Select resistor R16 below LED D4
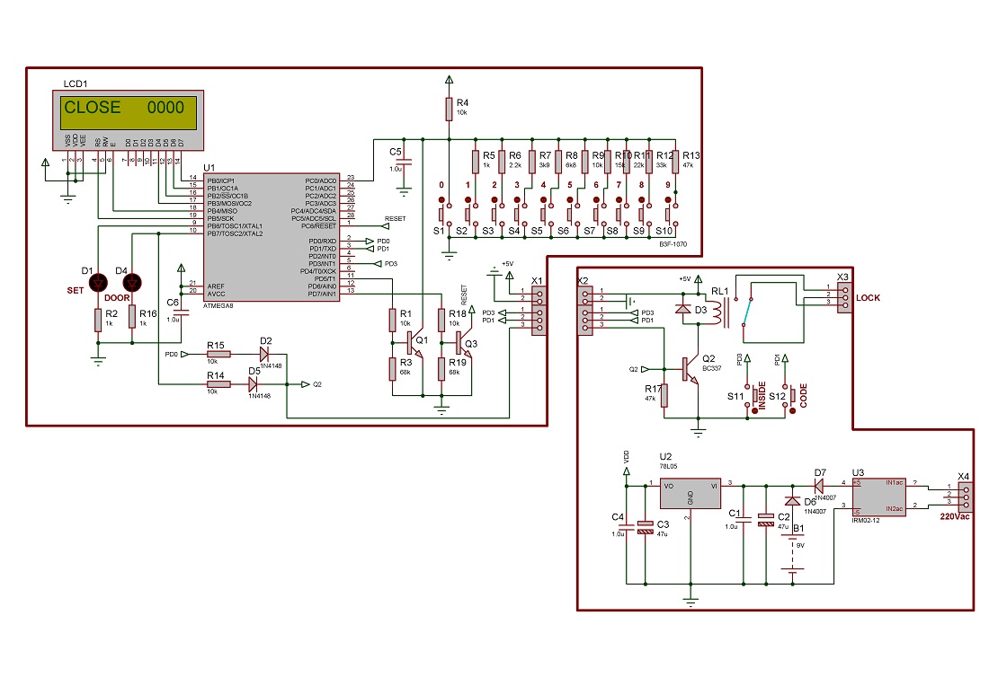The height and width of the screenshot is (686, 989). click(132, 316)
